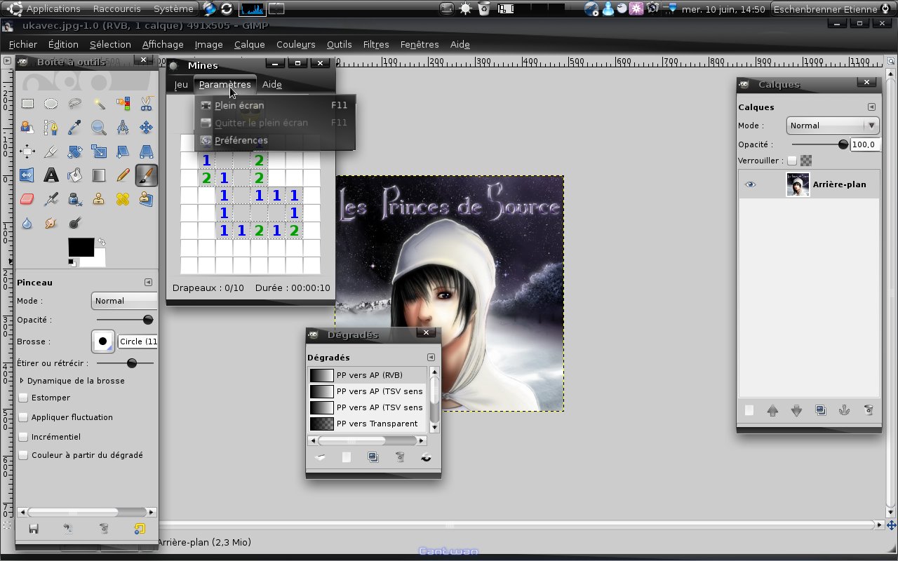Viewport: 898px width, 561px height.
Task: Open the Calque menu in GIMP
Action: click(x=250, y=44)
